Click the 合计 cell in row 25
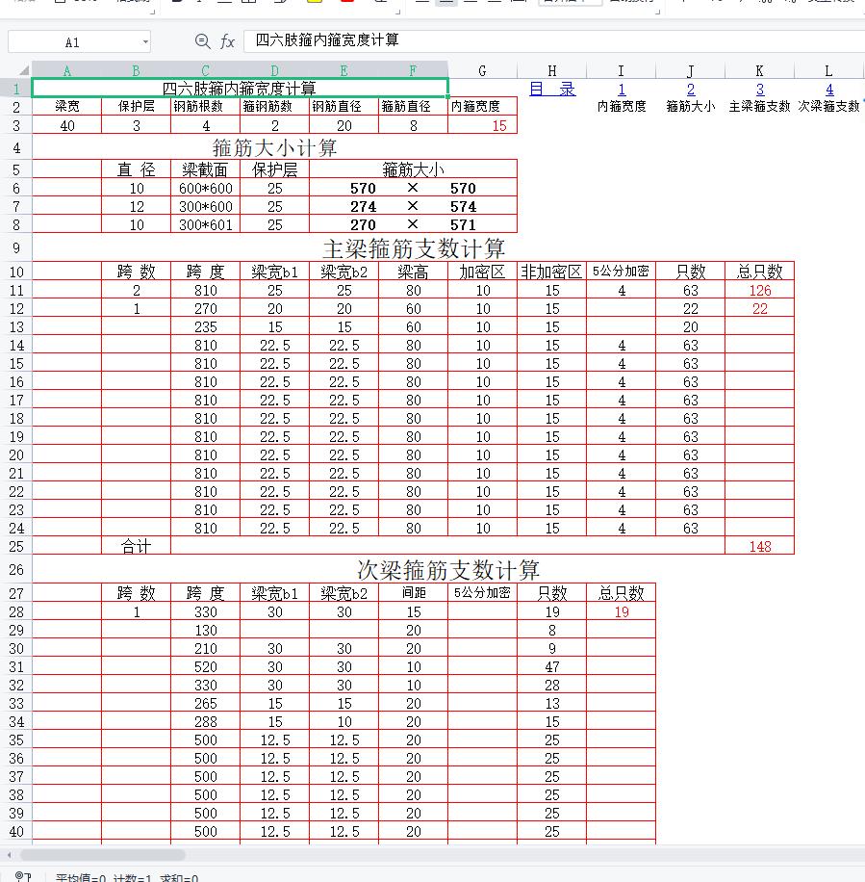 pos(137,546)
